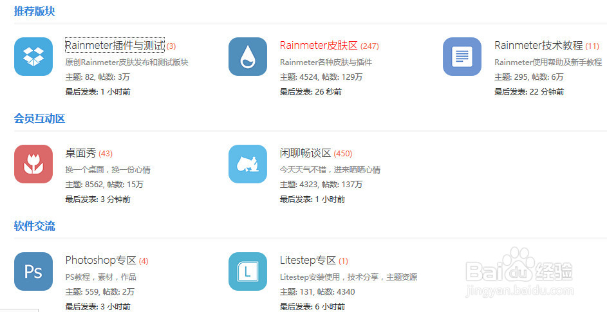
Task: Click stats 主题: 559, 帖数: 2万
Action: (100, 292)
